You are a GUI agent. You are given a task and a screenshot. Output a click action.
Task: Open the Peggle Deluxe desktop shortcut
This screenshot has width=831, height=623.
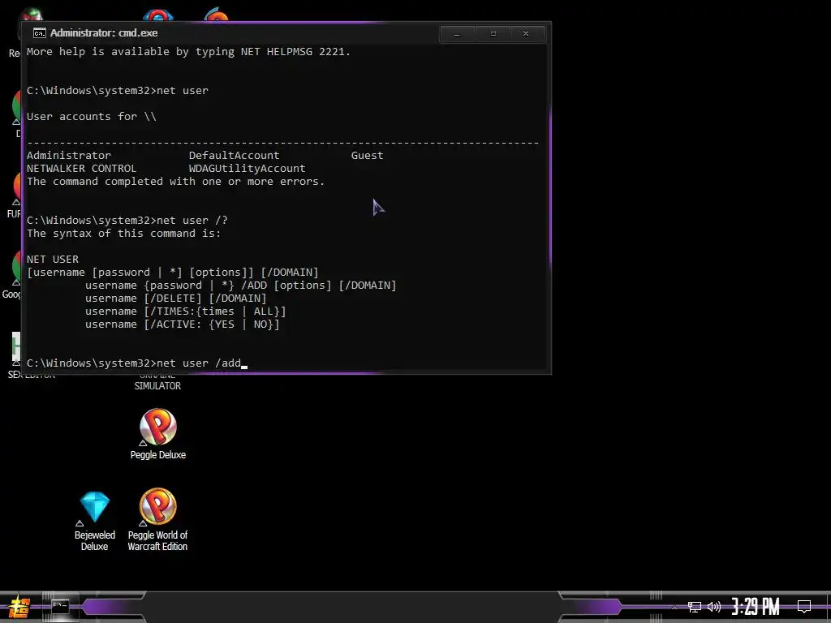tap(158, 433)
